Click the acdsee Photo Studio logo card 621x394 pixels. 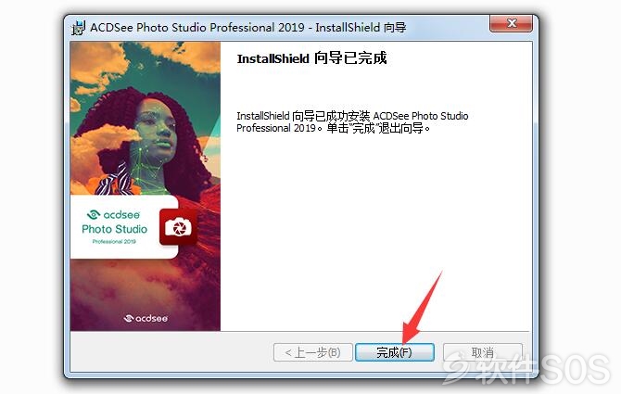[x=124, y=227]
